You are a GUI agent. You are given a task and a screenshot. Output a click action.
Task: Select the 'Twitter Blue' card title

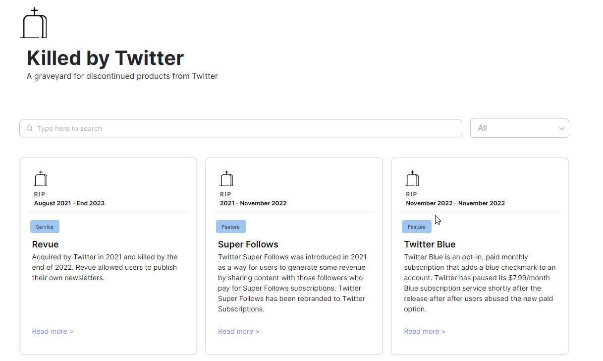coord(430,244)
